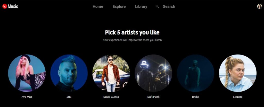
Task: Click the Ava Max name label
Action: coord(27,97)
